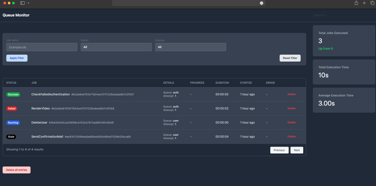Click the Safari sidebar toggle icon
376x186 pixels.
click(23, 3)
